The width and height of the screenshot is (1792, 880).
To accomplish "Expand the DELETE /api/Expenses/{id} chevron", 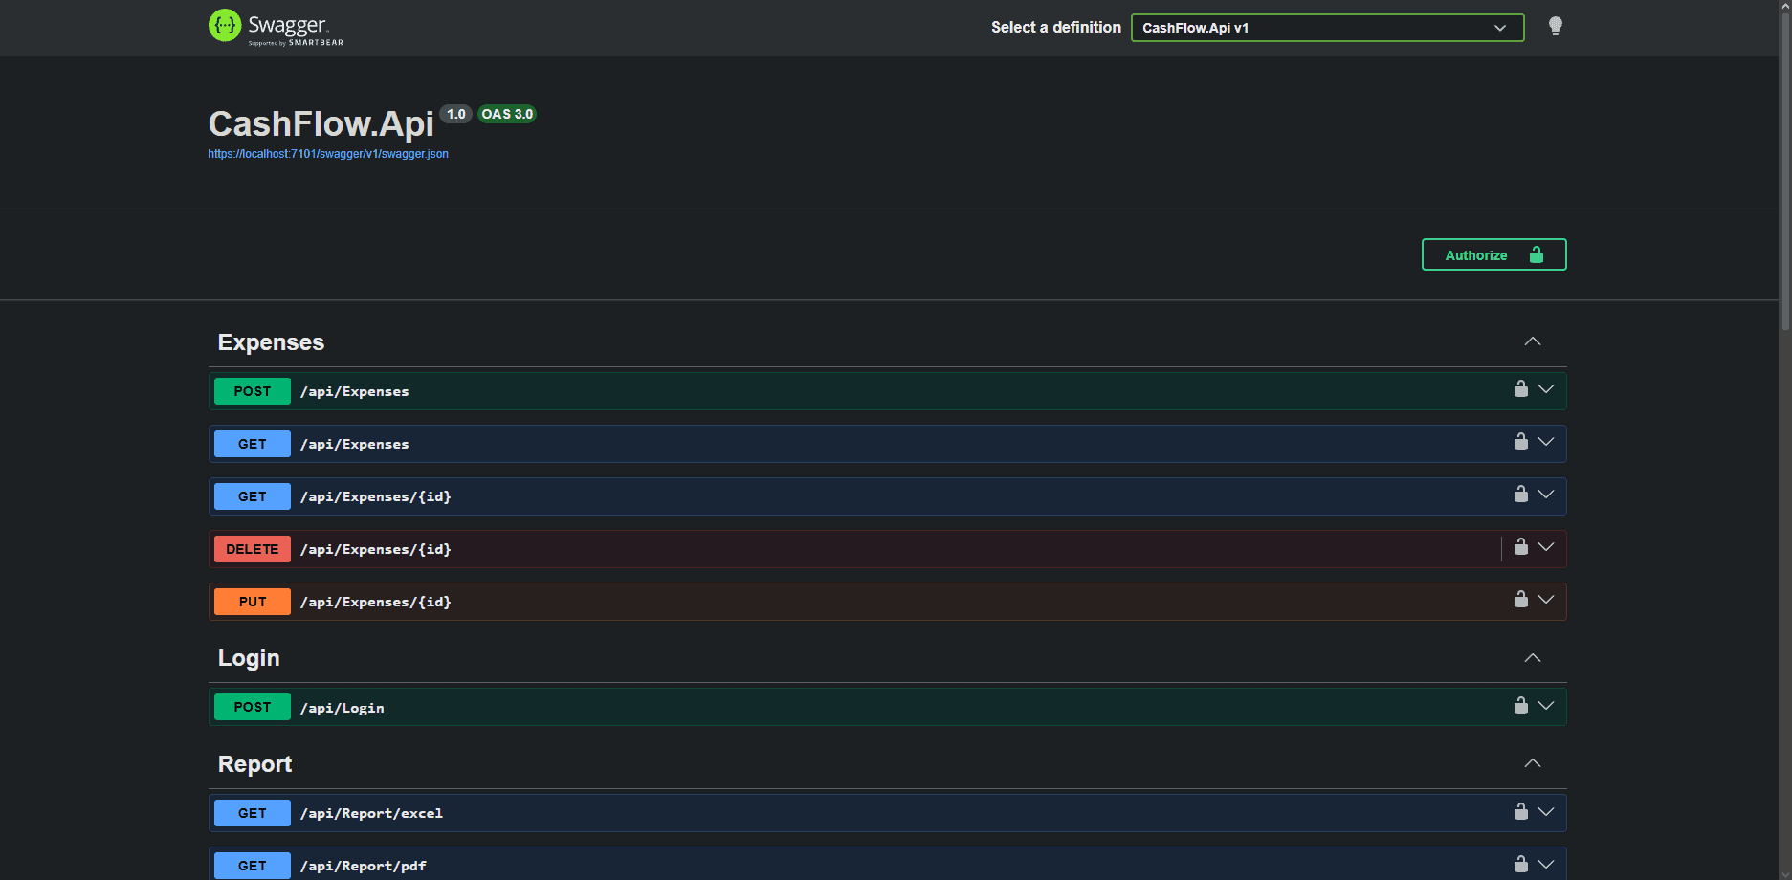I will click(x=1546, y=547).
